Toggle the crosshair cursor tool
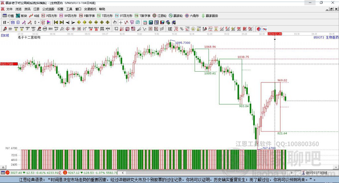The height and width of the screenshot is (183, 339). 121,22
